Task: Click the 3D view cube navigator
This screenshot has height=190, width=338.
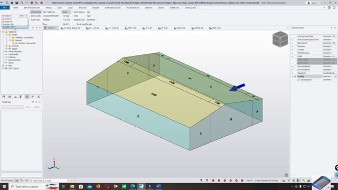Action: point(280,39)
